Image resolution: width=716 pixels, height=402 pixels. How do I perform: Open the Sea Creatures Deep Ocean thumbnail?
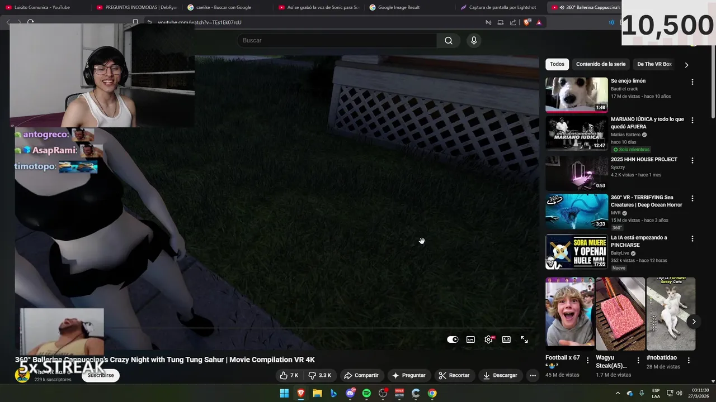pyautogui.click(x=577, y=211)
